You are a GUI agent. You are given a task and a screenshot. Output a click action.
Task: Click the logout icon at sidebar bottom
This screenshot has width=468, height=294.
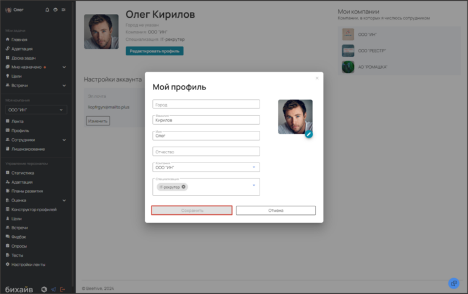(63, 289)
